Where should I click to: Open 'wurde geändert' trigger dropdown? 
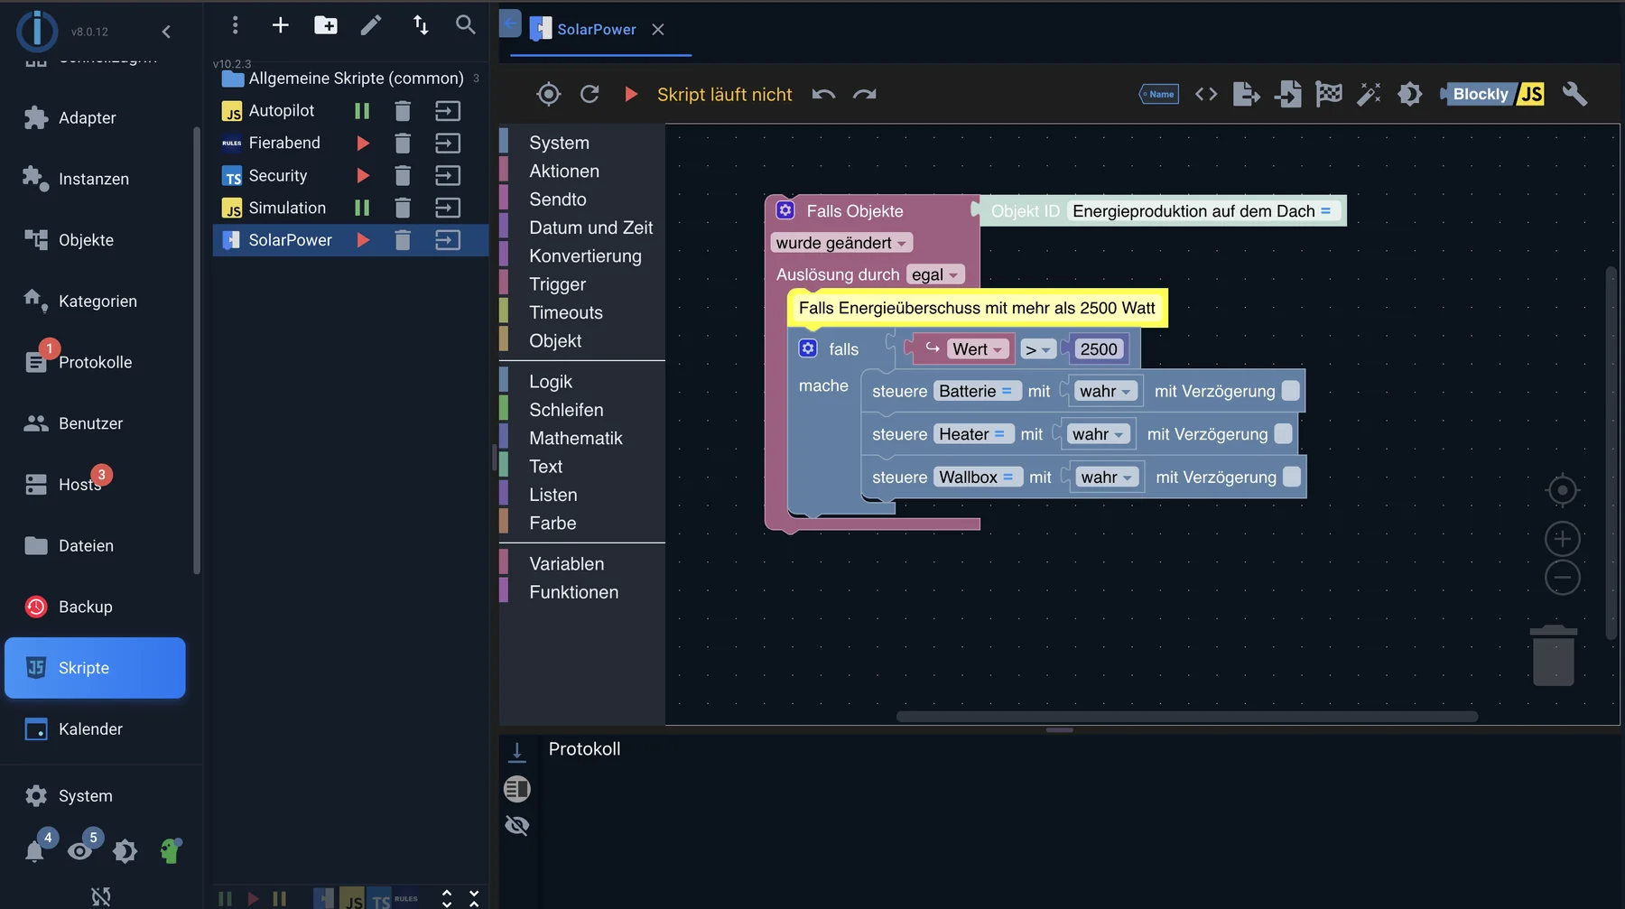[841, 243]
